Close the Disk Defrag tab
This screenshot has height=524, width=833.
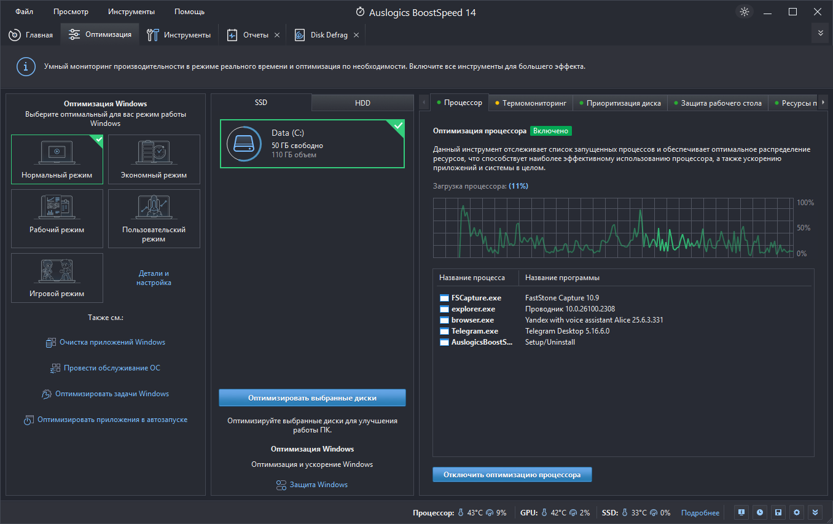(x=356, y=35)
